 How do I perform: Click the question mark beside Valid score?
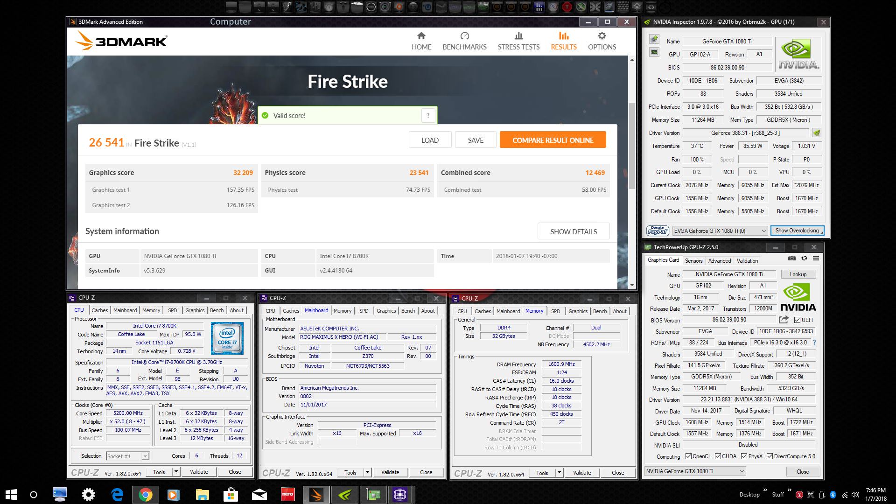428,115
